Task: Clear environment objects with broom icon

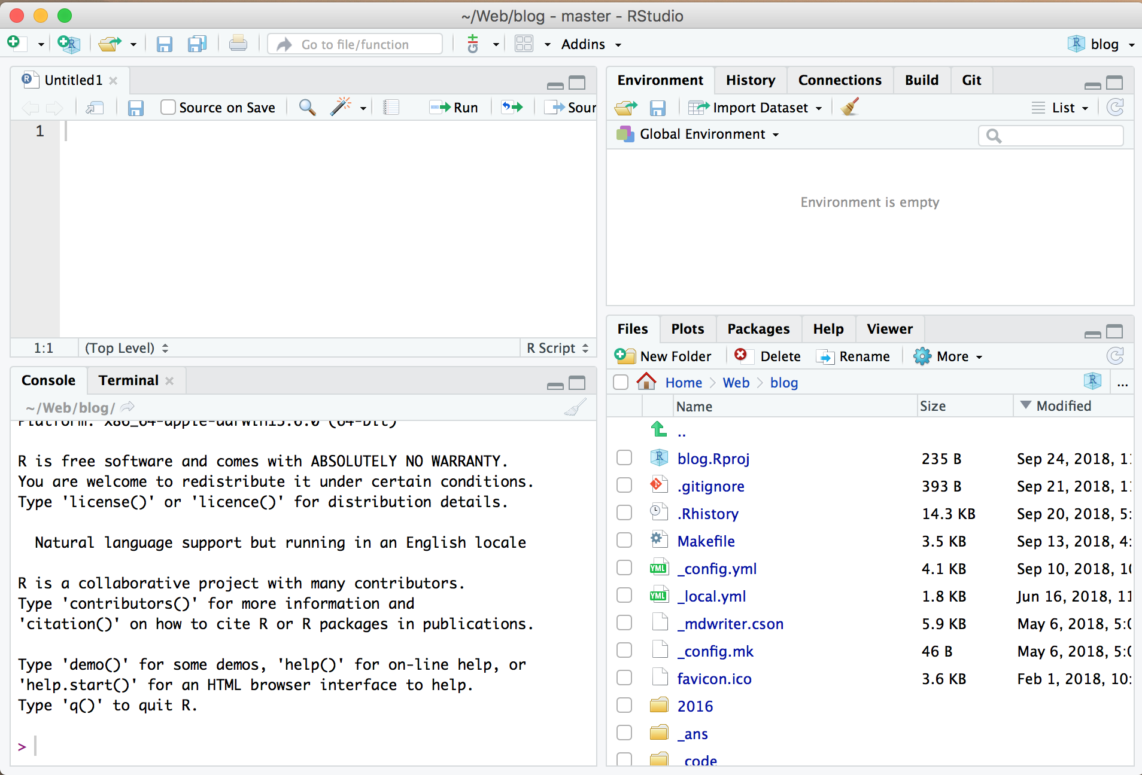Action: 849,107
